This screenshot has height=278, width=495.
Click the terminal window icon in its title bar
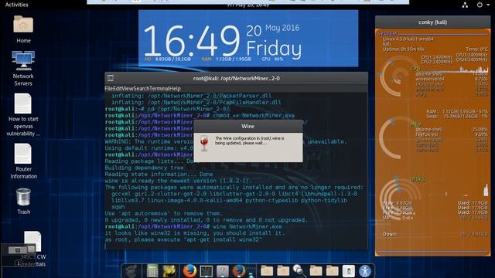pyautogui.click(x=110, y=78)
